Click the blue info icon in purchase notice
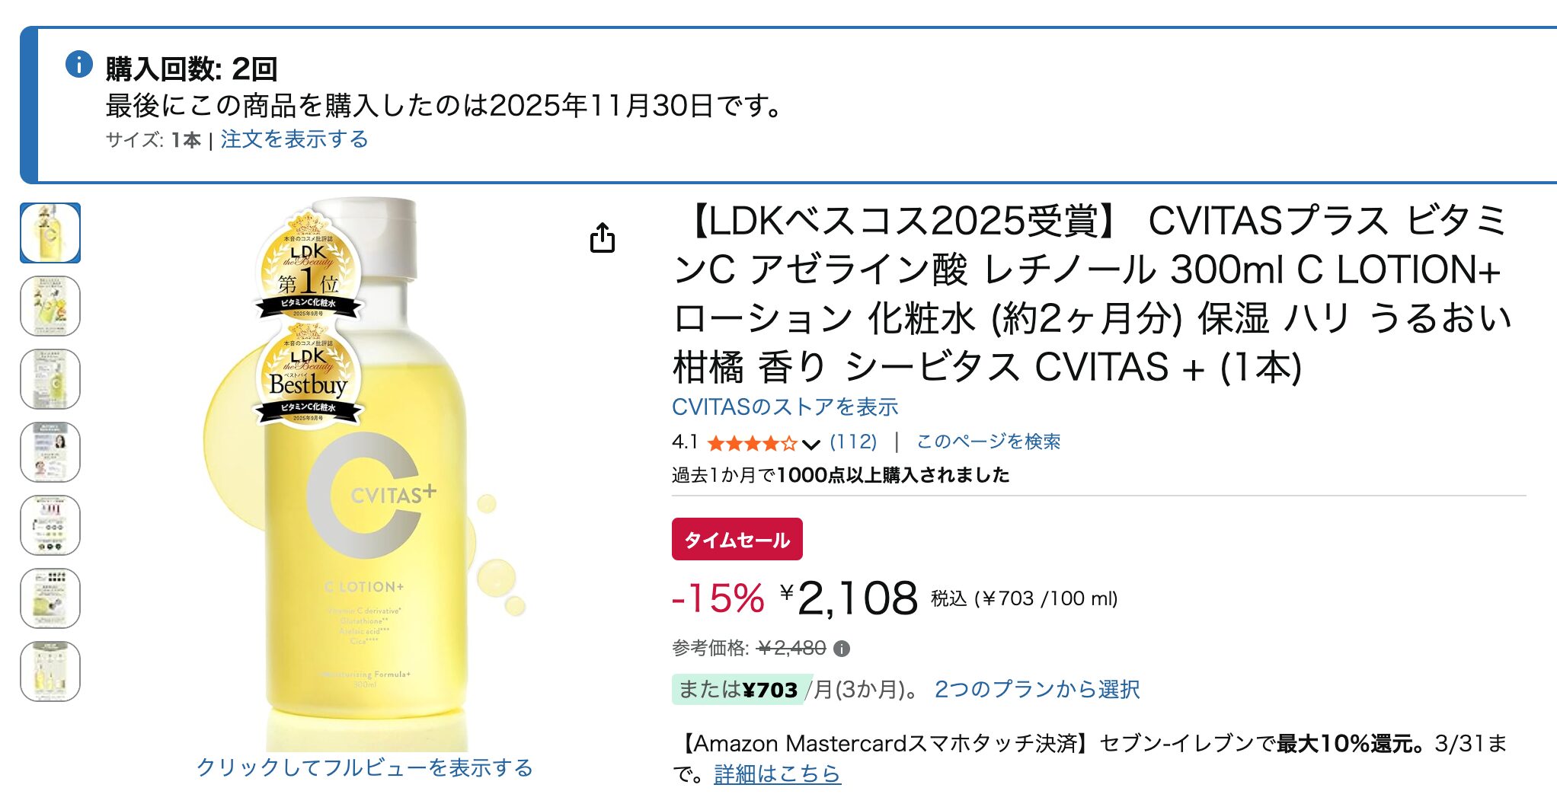Viewport: 1557px width, 807px height. click(79, 64)
